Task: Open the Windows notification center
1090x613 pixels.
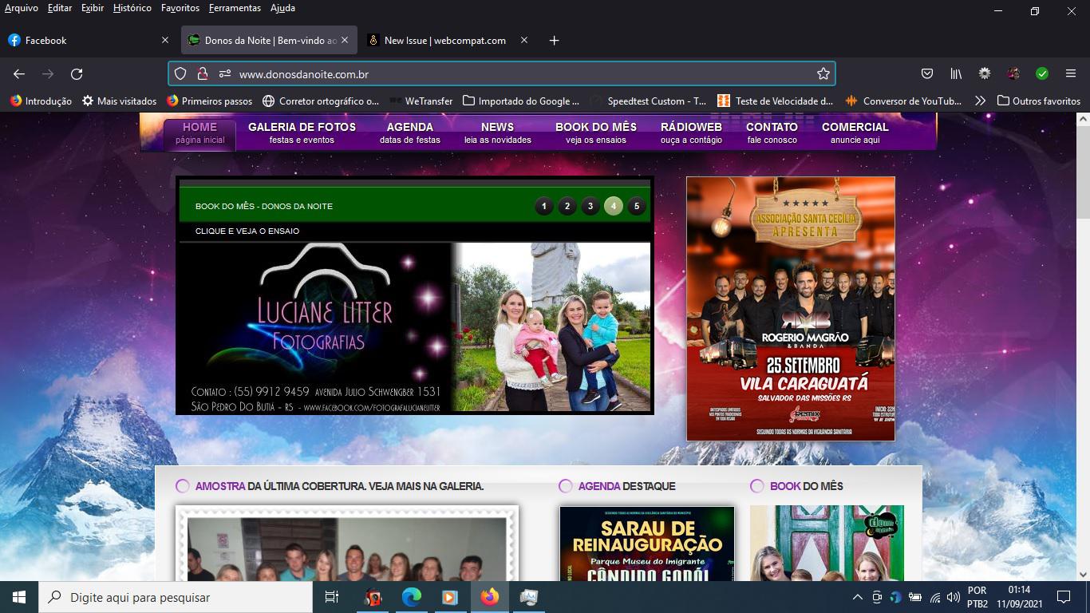Action: pos(1063,597)
